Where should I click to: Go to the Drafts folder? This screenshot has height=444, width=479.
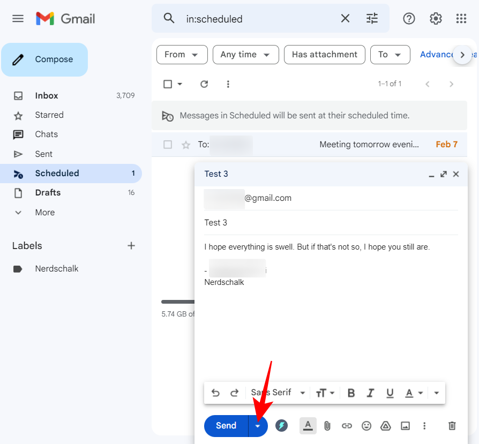click(48, 193)
